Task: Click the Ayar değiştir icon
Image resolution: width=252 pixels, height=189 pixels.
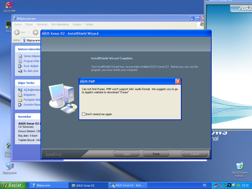Action: (20, 66)
